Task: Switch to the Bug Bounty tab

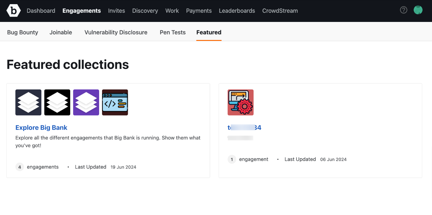Action: tap(23, 32)
